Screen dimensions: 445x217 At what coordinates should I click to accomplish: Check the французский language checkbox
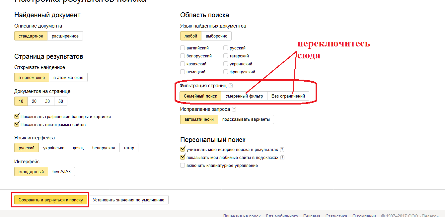pos(226,72)
